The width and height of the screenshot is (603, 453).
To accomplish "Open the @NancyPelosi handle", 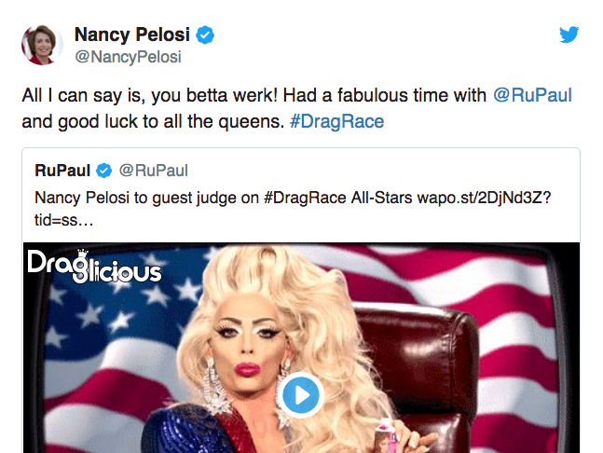I will [128, 57].
